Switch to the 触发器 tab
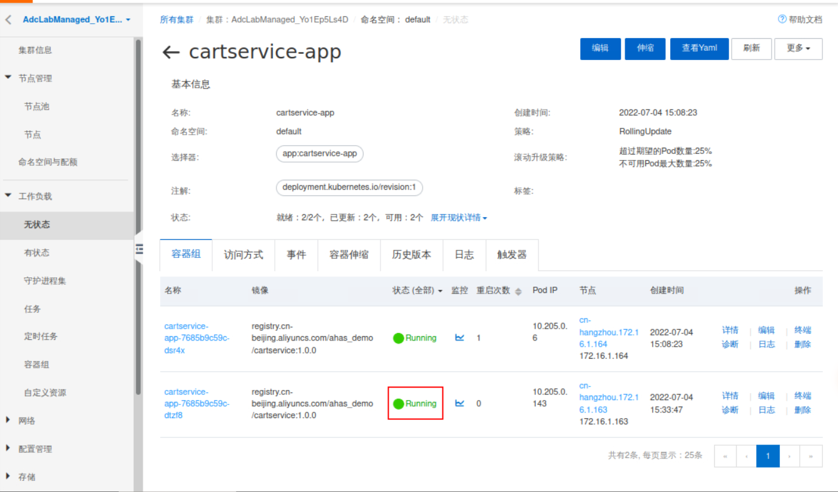This screenshot has width=838, height=492. [x=512, y=255]
